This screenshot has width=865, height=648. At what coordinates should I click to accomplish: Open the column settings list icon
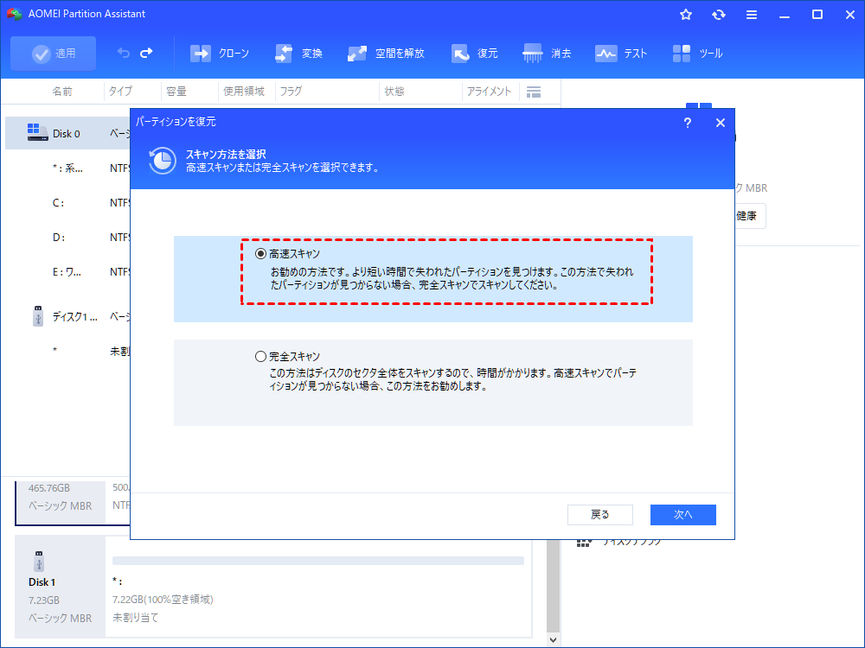click(534, 92)
